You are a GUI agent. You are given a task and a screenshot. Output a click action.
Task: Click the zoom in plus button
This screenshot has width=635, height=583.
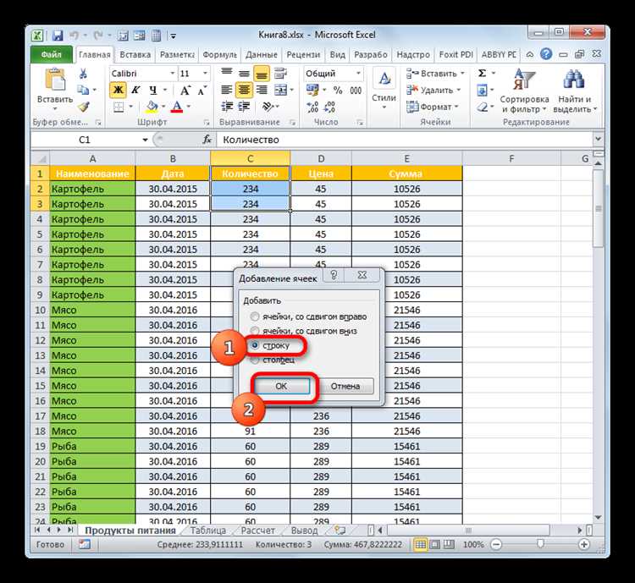(x=584, y=544)
